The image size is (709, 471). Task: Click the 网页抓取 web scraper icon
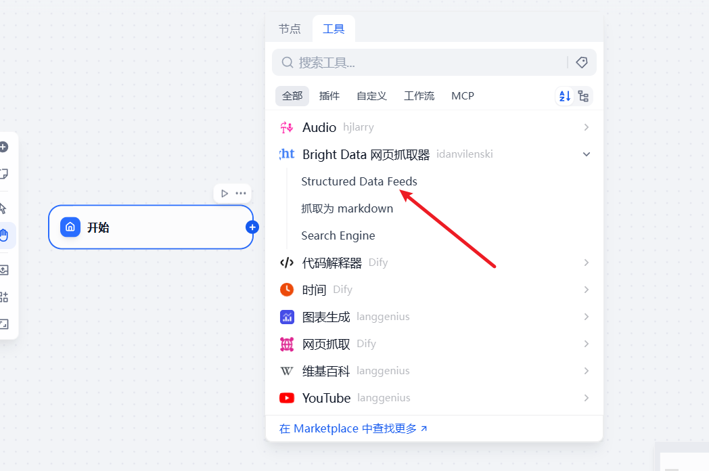pyautogui.click(x=287, y=344)
